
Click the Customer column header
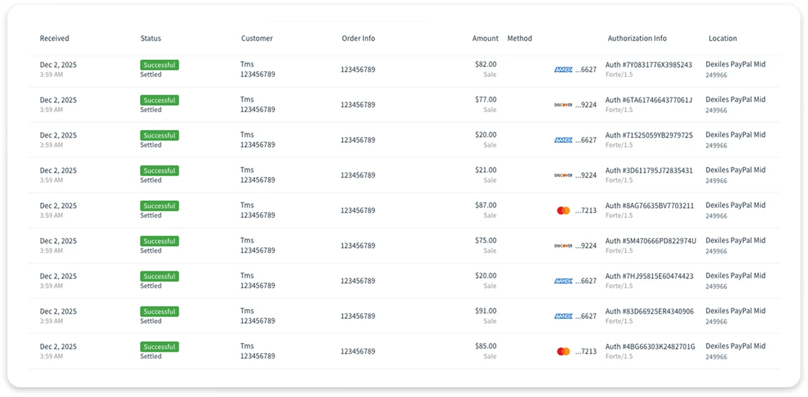257,38
